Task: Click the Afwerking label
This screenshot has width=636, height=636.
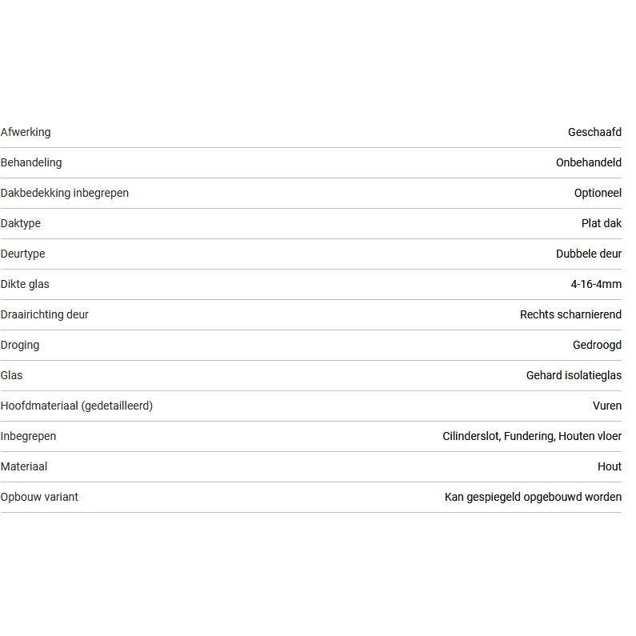Action: pyautogui.click(x=26, y=132)
